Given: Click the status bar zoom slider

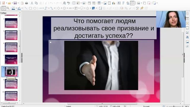Looking at the screenshot, I should [x=175, y=106].
